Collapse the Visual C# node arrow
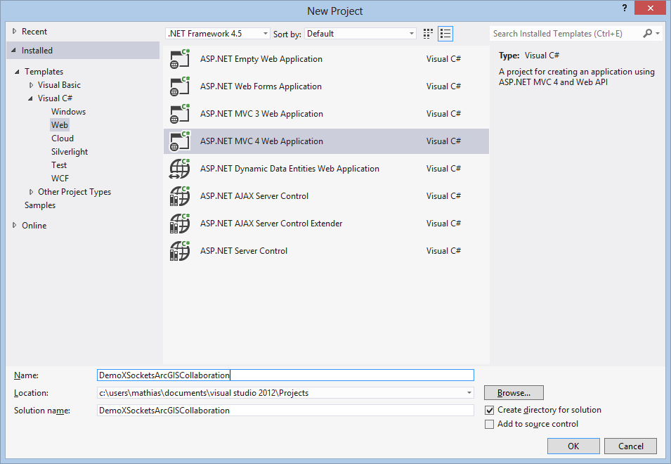This screenshot has width=671, height=464. [x=30, y=98]
